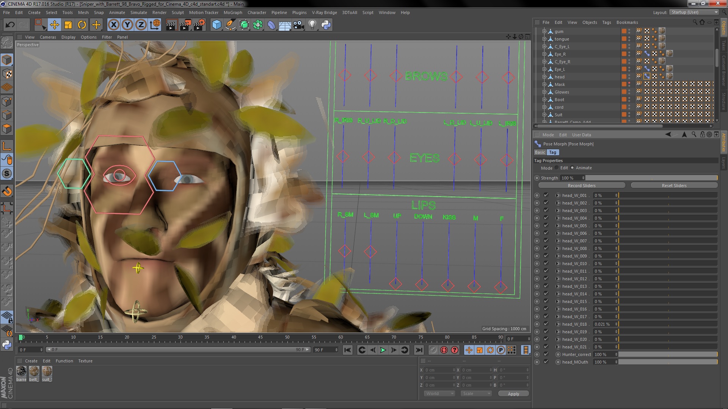Expand the Mask object in tree
728x409 pixels.
click(x=544, y=84)
